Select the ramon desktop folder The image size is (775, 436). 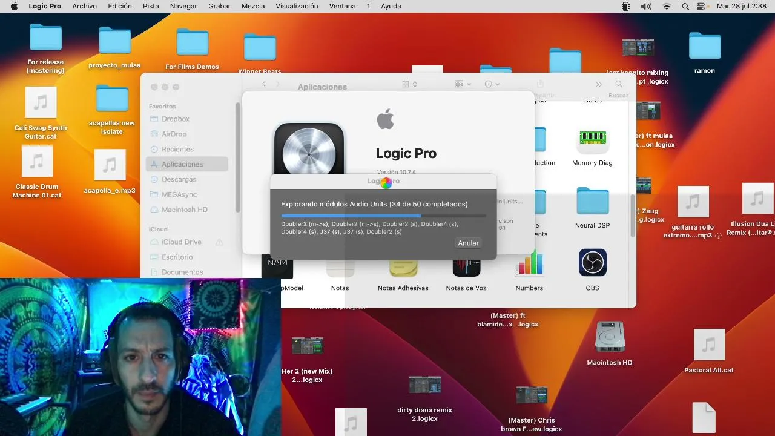[x=705, y=46]
